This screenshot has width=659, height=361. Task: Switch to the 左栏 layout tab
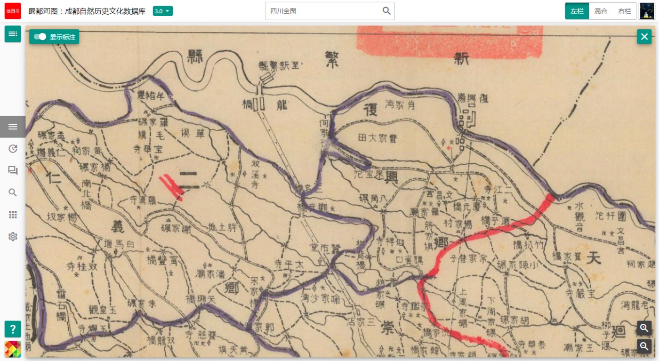577,11
